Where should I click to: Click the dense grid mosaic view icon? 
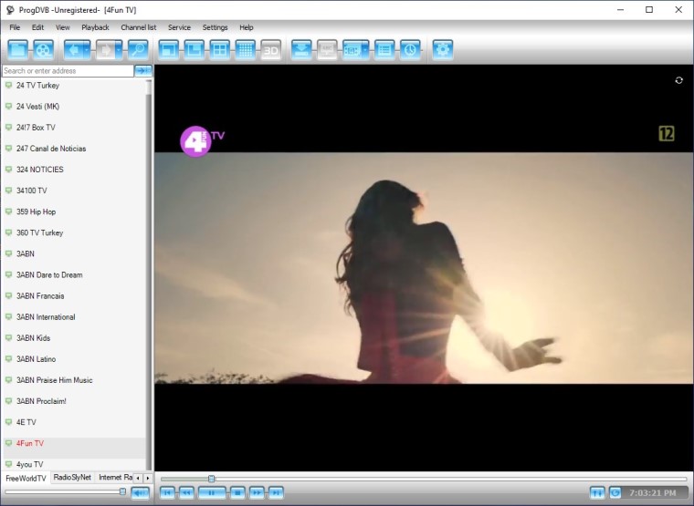pyautogui.click(x=245, y=49)
